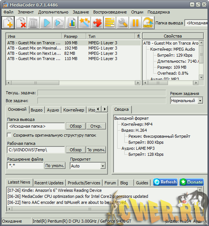Open settings via the wrench icon
The height and width of the screenshot is (226, 209).
(x=123, y=23)
